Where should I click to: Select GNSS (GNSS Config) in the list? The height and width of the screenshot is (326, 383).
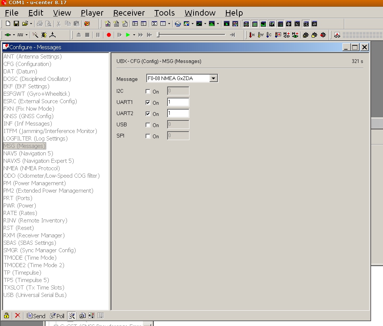point(28,116)
